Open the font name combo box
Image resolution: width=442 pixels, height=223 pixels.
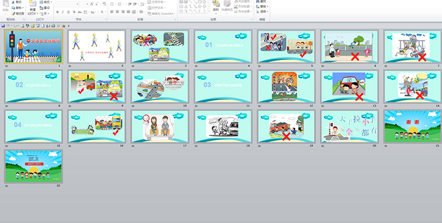coord(67,4)
